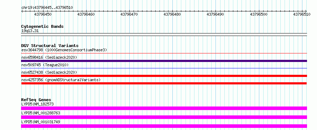Screen dimensions: 317x130
Task: Click ruler position 43796500
Action: pyautogui.click(x=259, y=14)
